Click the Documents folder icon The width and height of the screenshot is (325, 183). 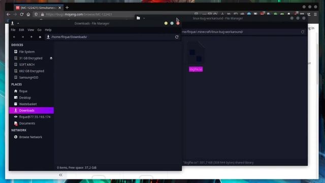click(16, 123)
